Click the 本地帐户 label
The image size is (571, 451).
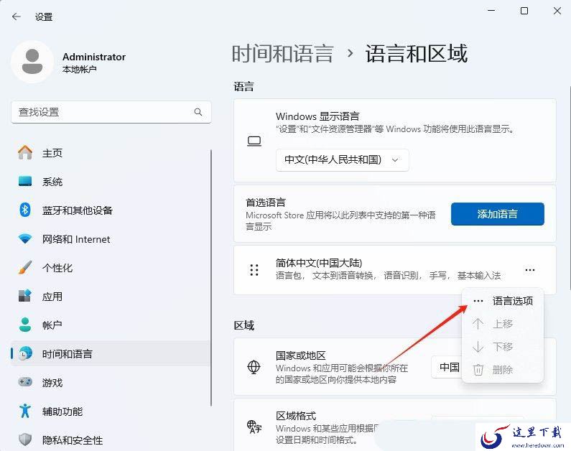80,69
